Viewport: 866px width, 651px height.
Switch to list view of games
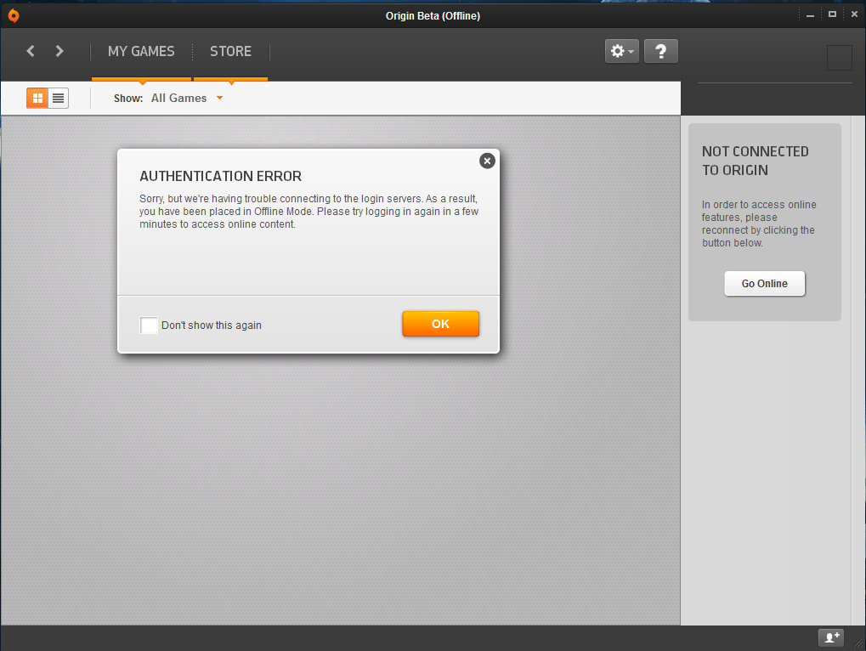(58, 98)
